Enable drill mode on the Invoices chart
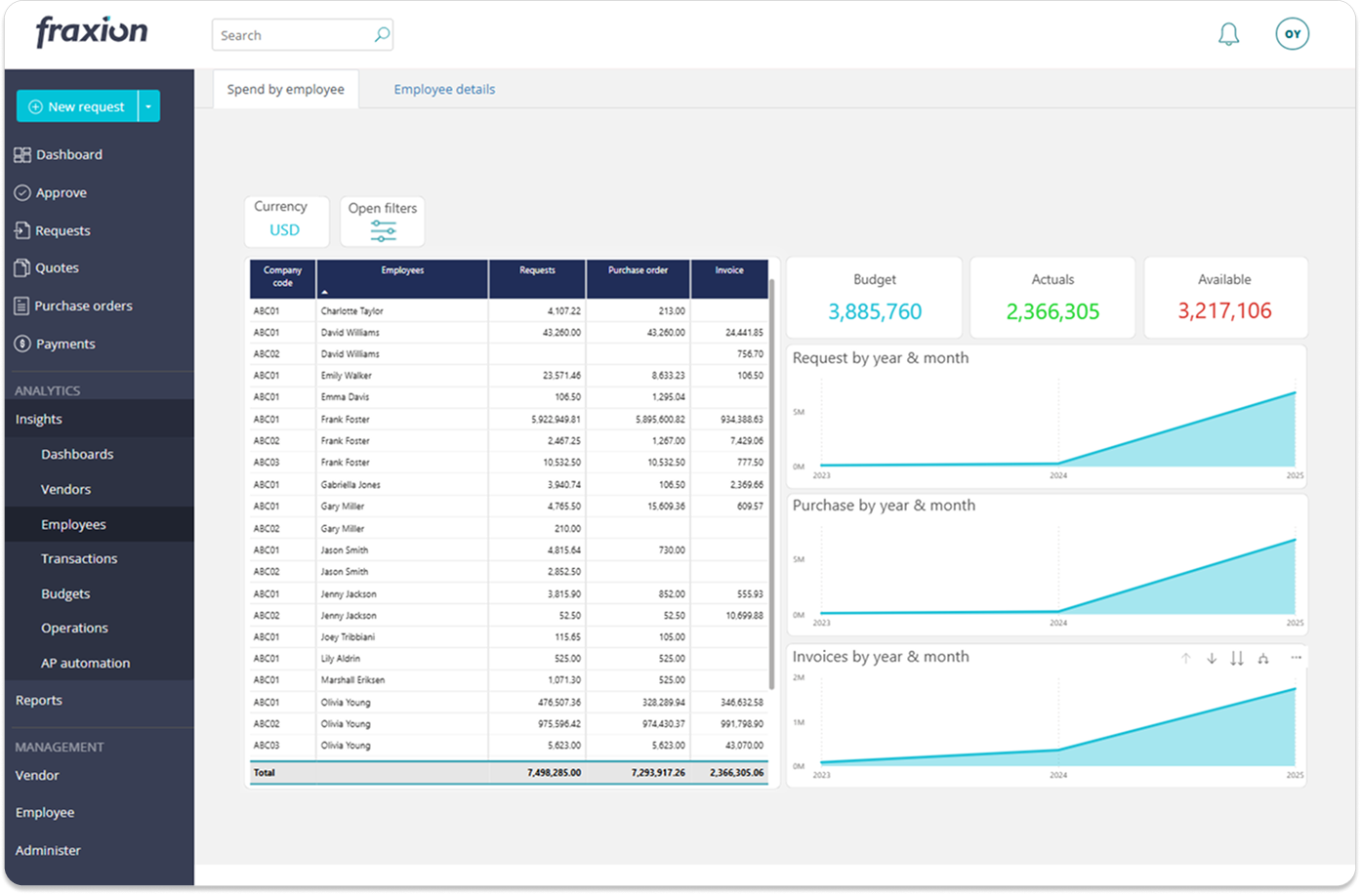1360x894 pixels. click(1264, 658)
